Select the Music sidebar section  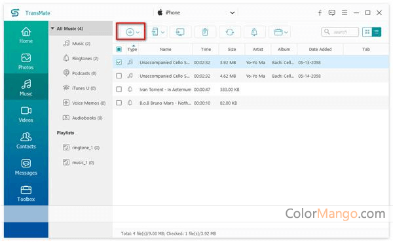(26, 88)
